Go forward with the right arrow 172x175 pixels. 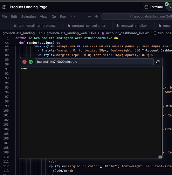[x=96, y=17]
